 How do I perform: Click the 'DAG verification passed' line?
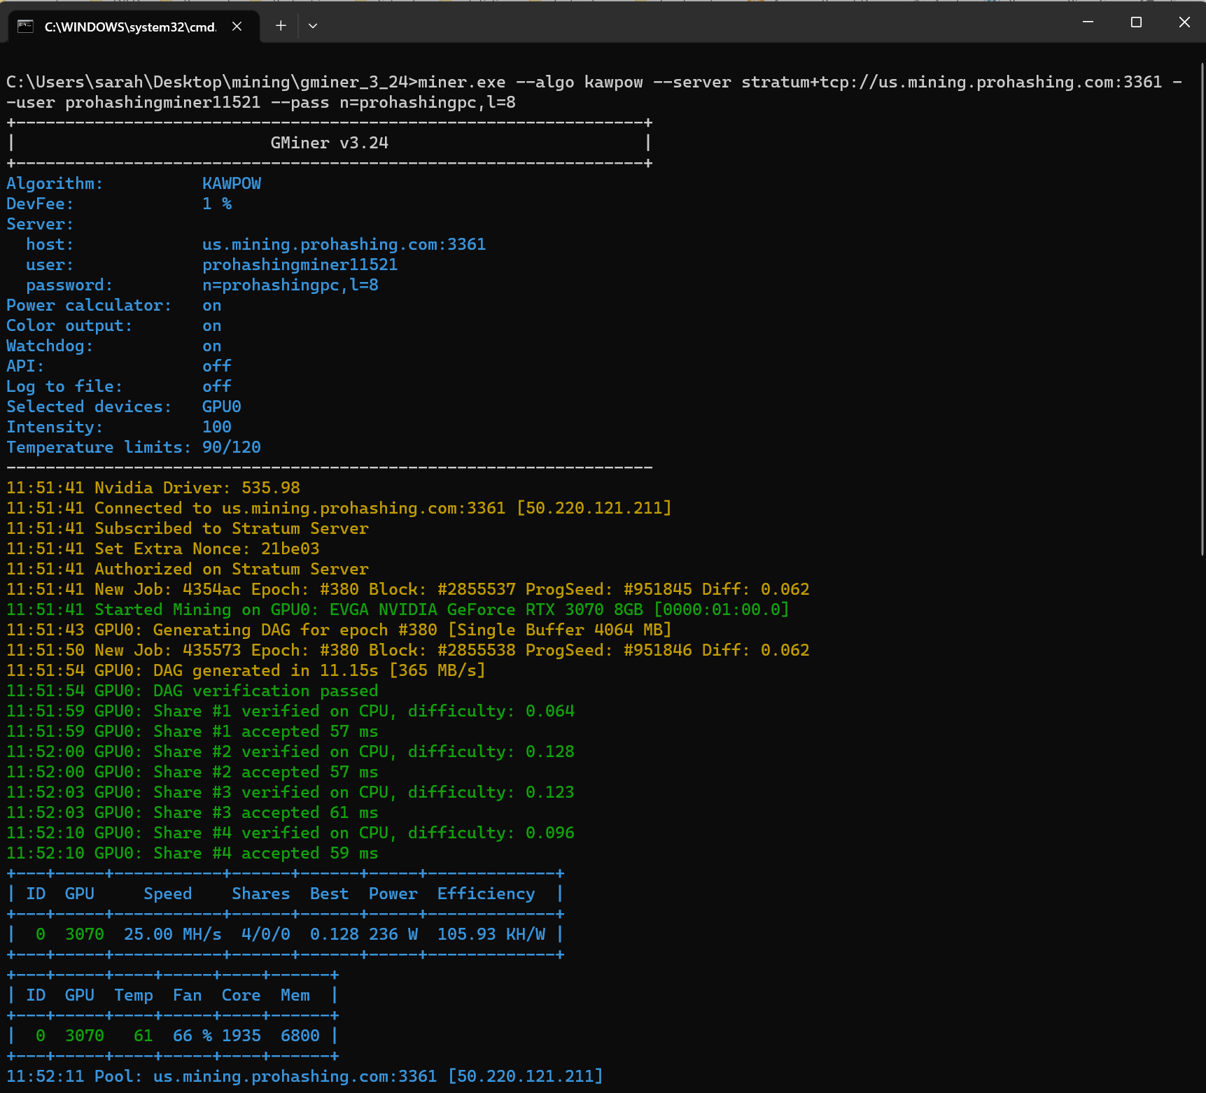click(192, 691)
